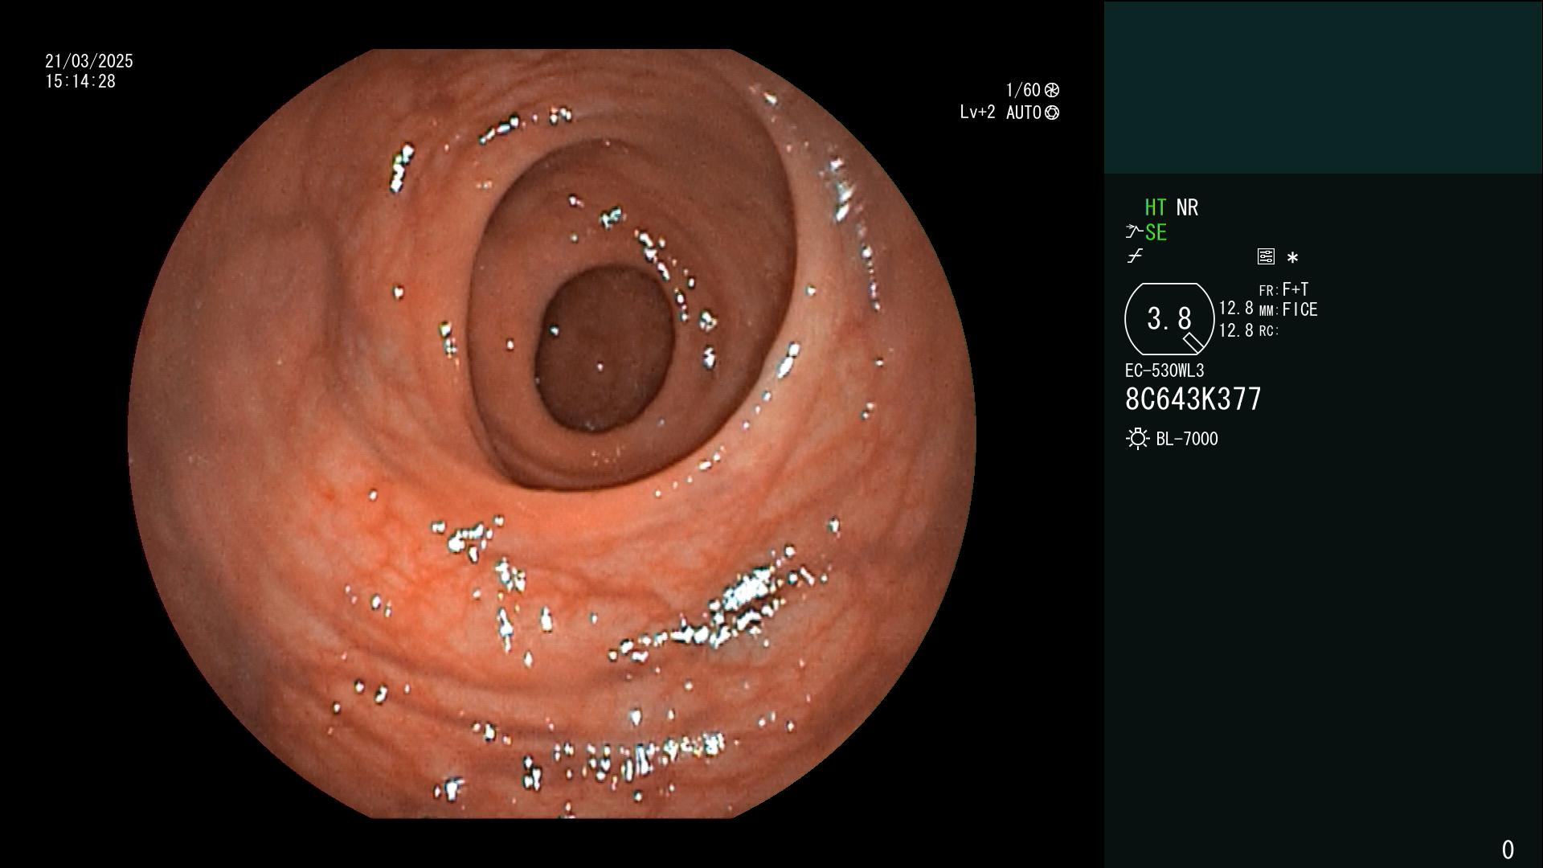Click the time 15:14:28
The height and width of the screenshot is (868, 1543).
(x=80, y=81)
